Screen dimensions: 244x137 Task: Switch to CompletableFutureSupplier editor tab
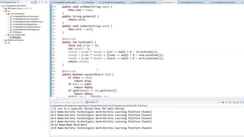[112, 2]
